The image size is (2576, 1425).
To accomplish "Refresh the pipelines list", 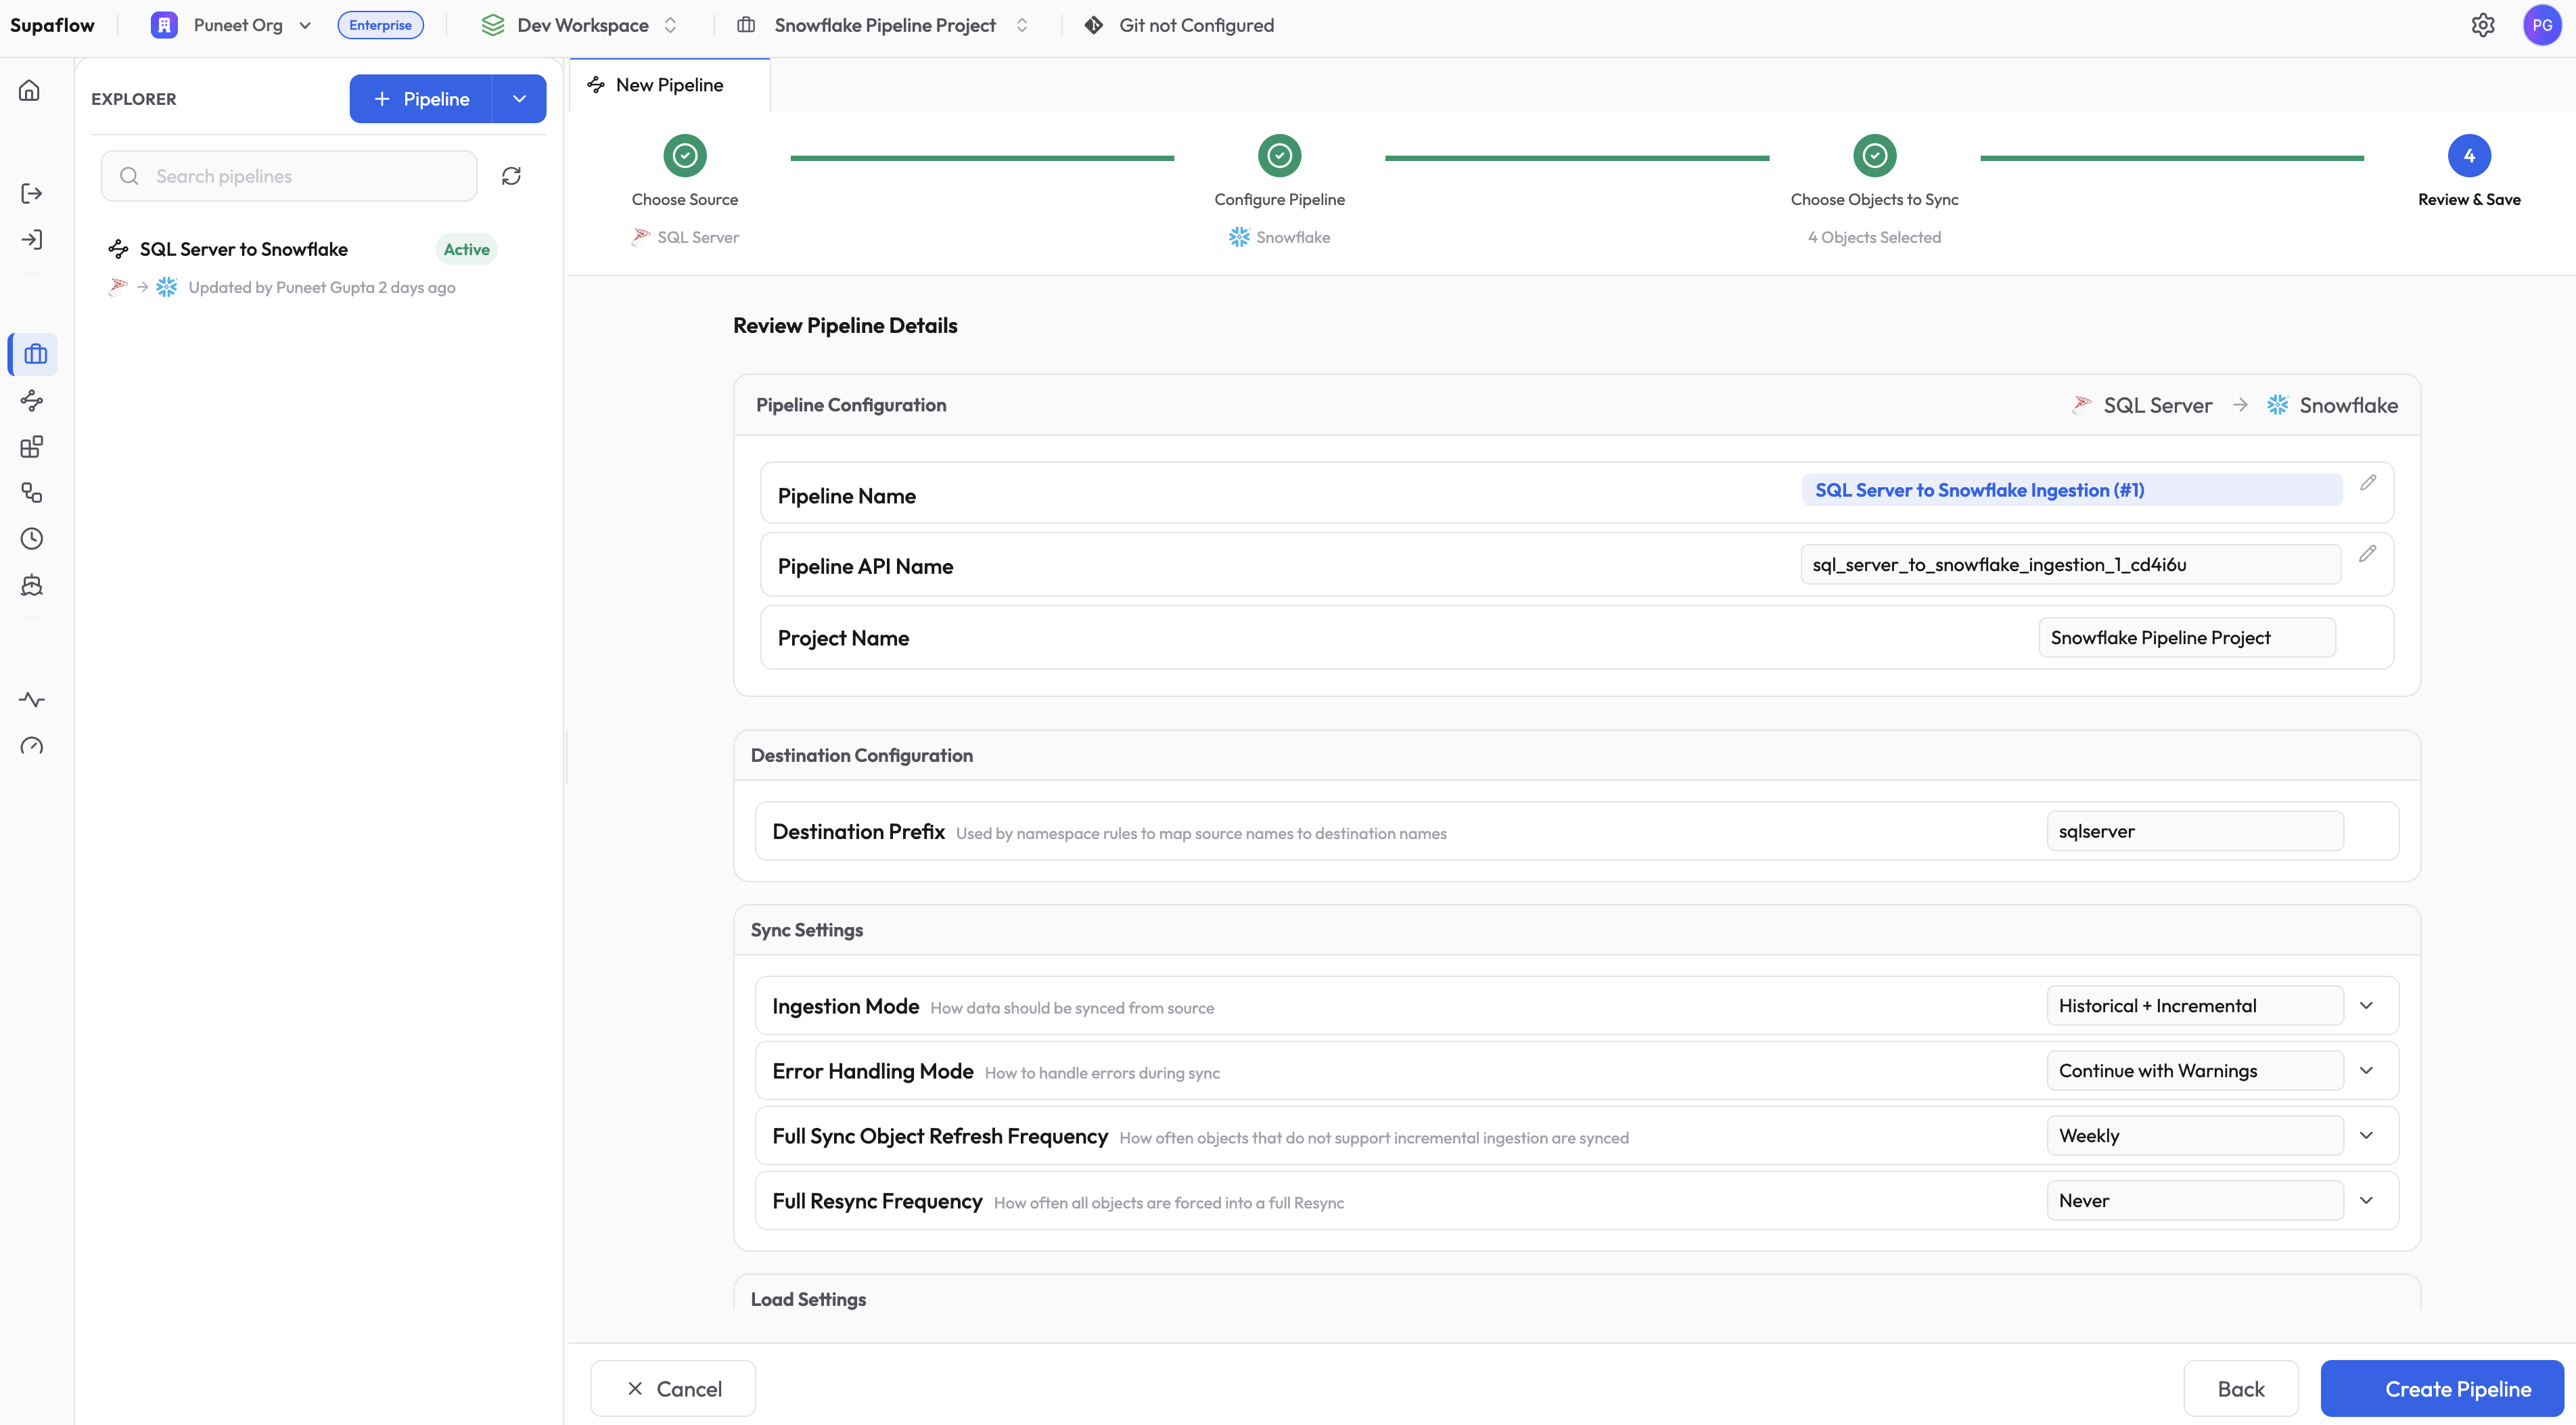I will (x=511, y=175).
